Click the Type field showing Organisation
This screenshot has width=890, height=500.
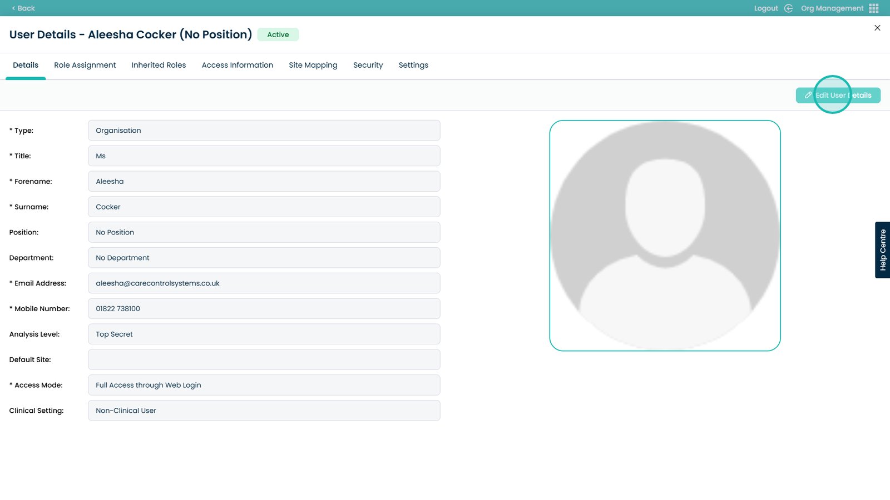tap(264, 131)
